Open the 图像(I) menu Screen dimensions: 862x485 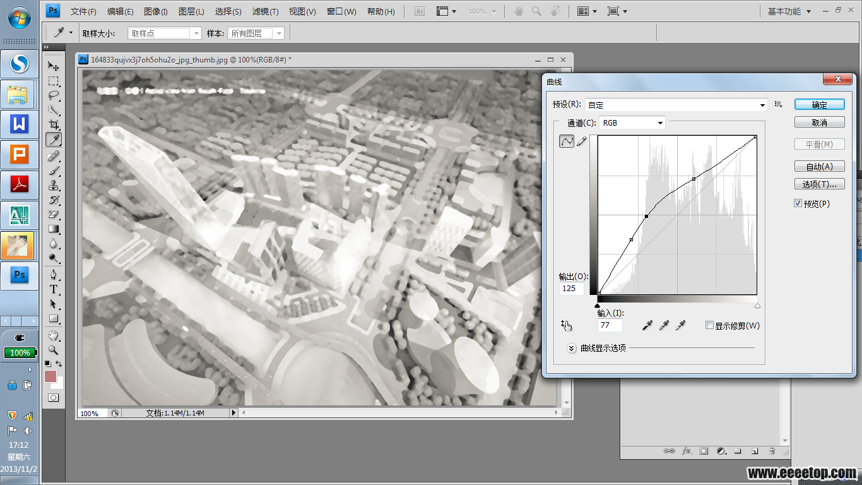click(x=156, y=11)
